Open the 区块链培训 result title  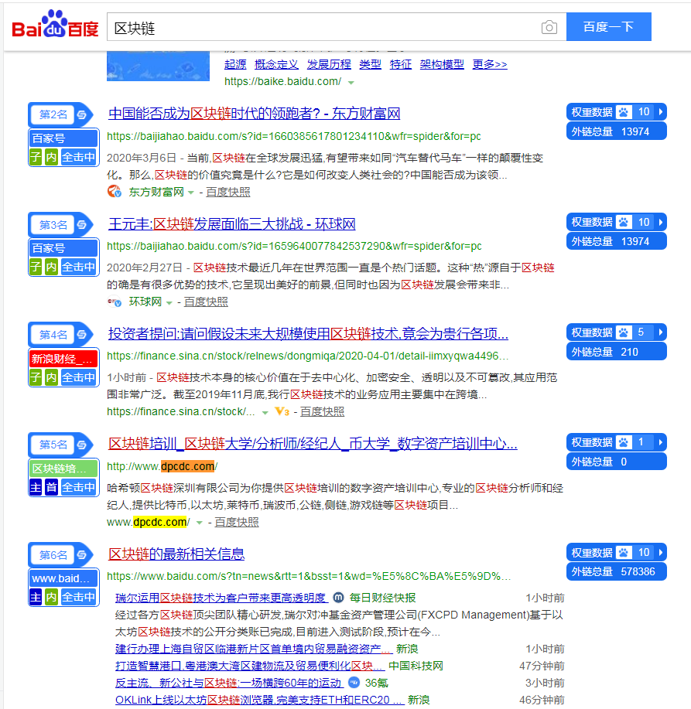313,444
